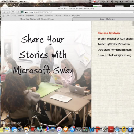Open iTunes from the Dock
This screenshot has height=134, width=134.
tap(59, 129)
